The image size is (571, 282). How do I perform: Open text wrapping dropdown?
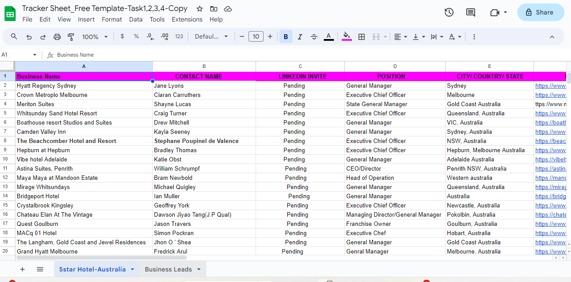coord(437,37)
